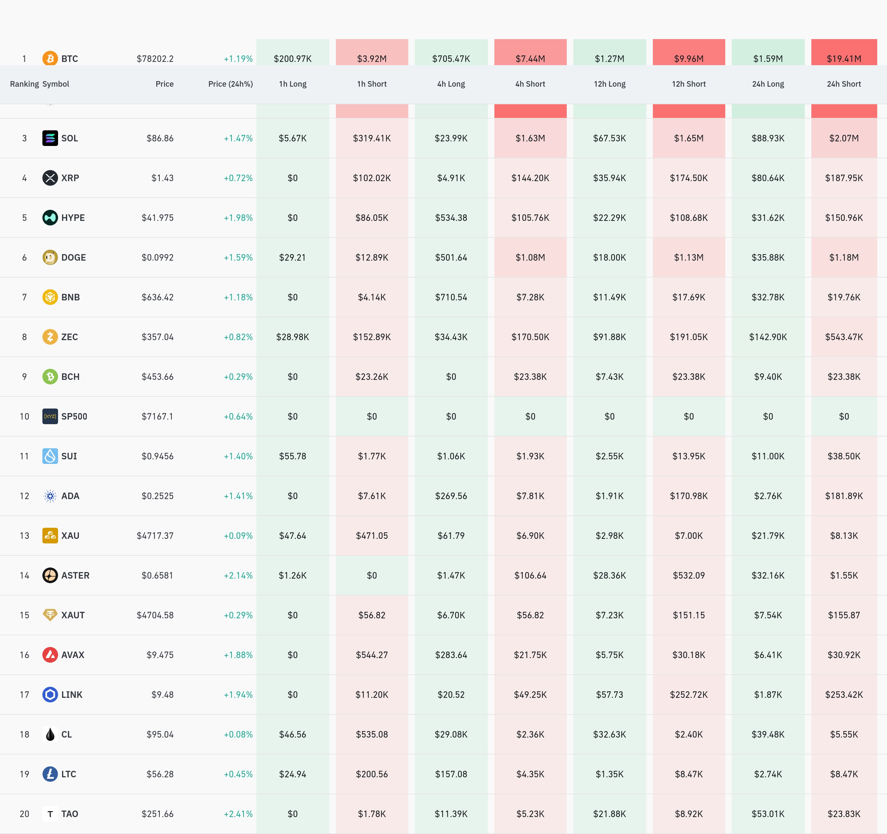The width and height of the screenshot is (887, 834).
Task: Click the LINK Chainlink hexagon icon
Action: pos(50,695)
